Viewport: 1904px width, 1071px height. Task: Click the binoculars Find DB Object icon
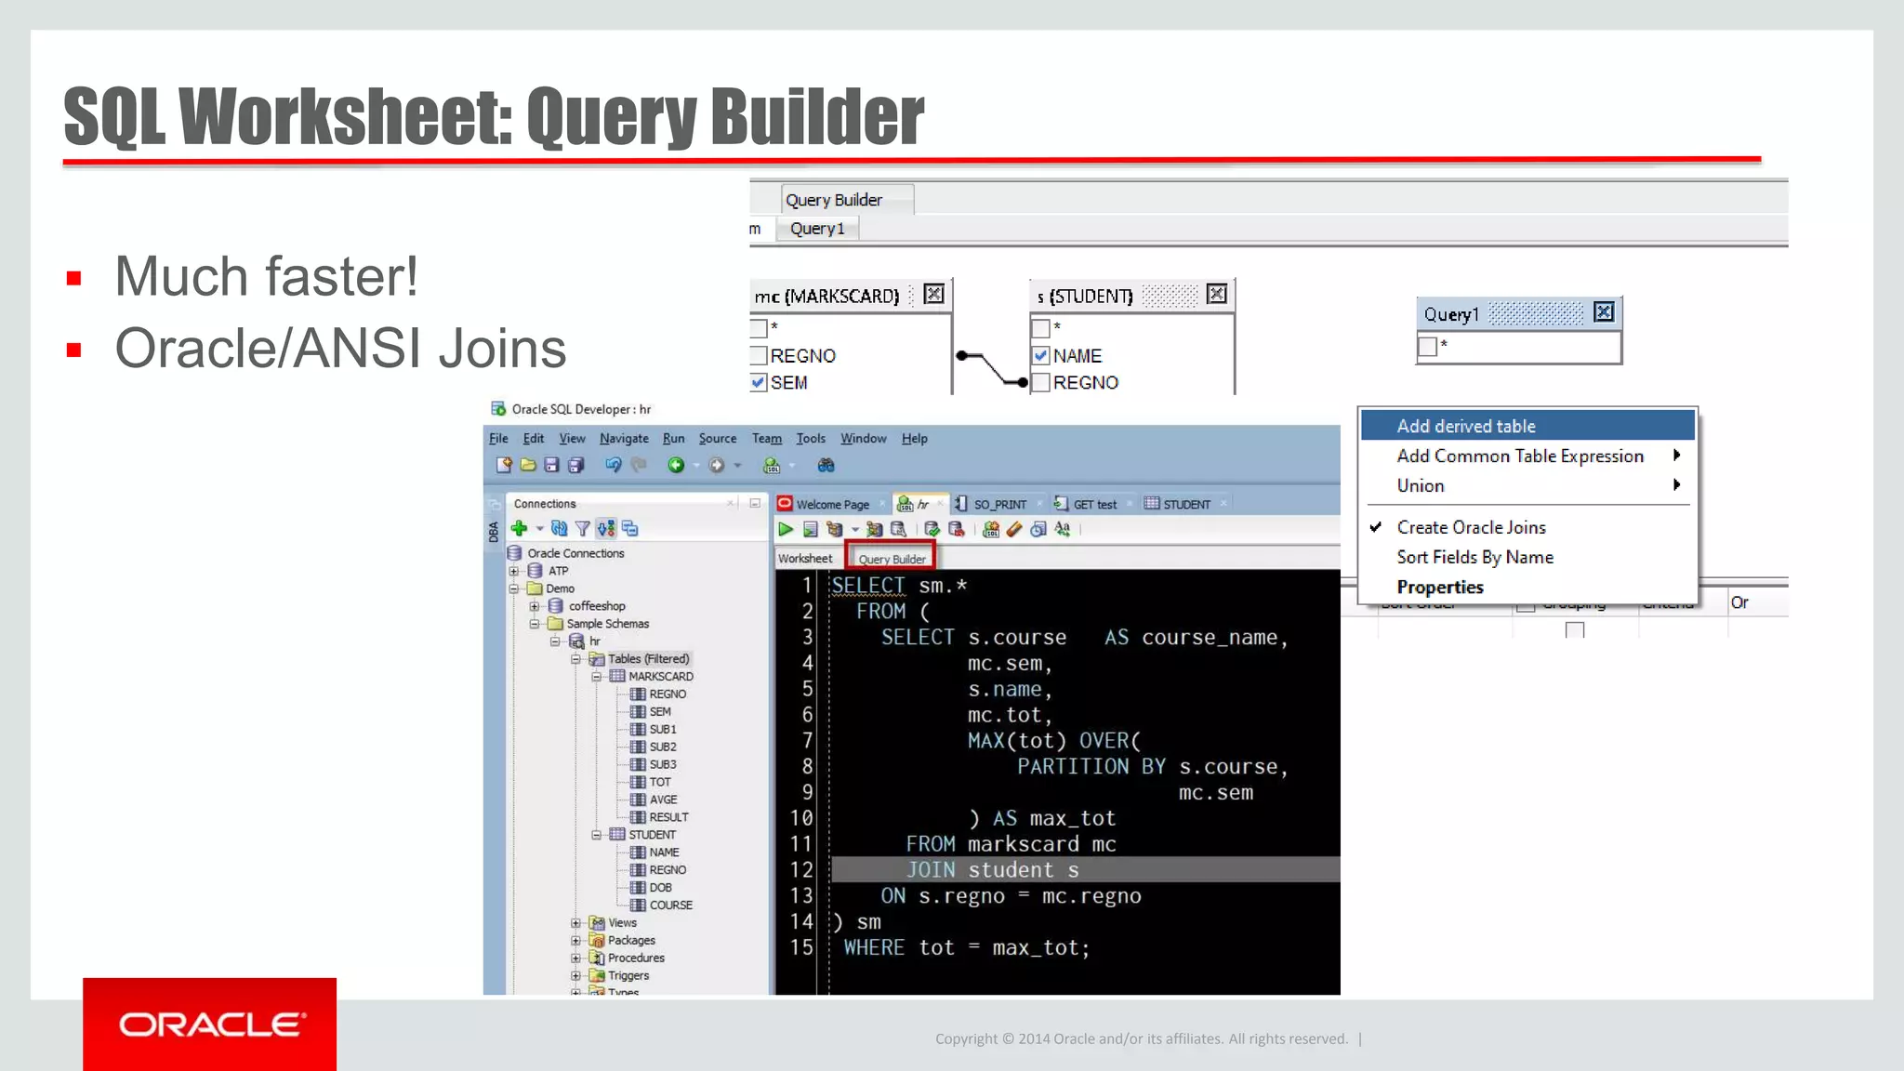pos(826,465)
